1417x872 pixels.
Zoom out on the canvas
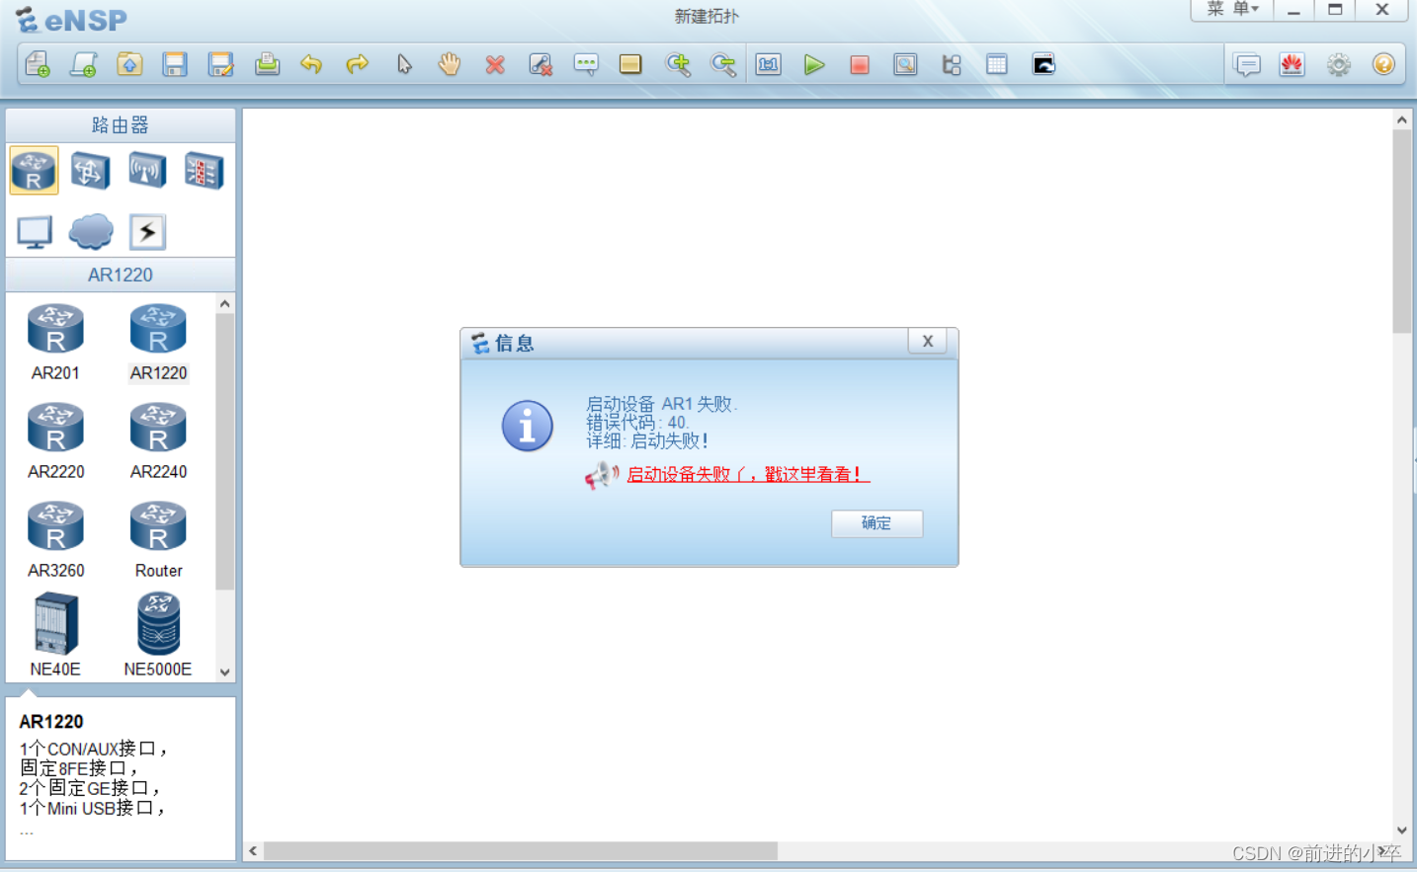[x=723, y=65]
